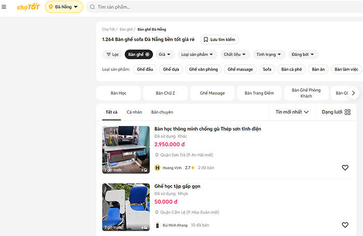Screen dimensions: 363x236
Task: Open seller Bùi Minh Khang avatar
Action: [x=158, y=225]
